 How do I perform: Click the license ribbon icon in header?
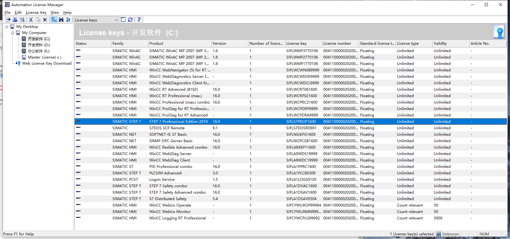click(499, 32)
